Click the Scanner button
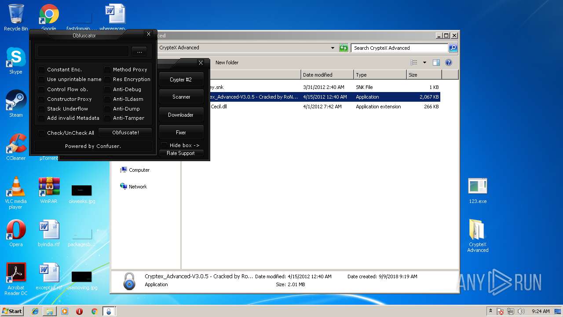 pyautogui.click(x=181, y=97)
